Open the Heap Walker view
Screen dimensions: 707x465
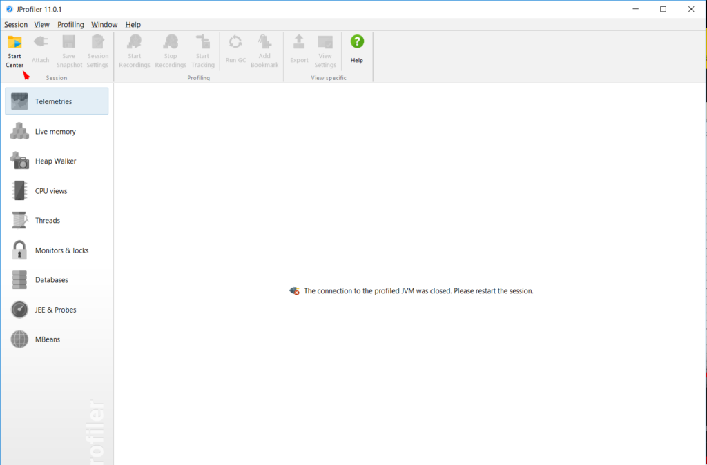tap(57, 161)
